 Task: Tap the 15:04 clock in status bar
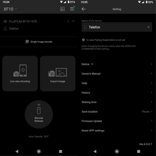pos(6,2)
